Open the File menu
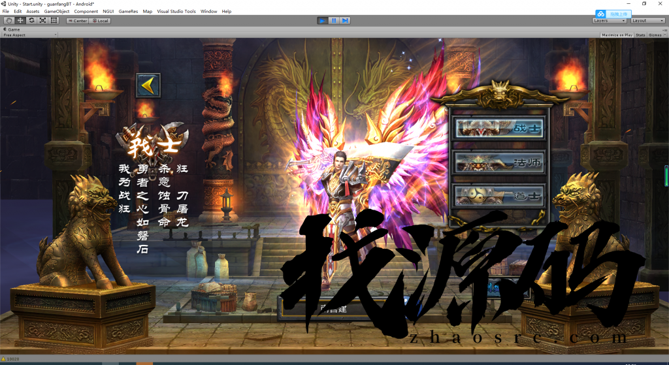 coord(5,12)
